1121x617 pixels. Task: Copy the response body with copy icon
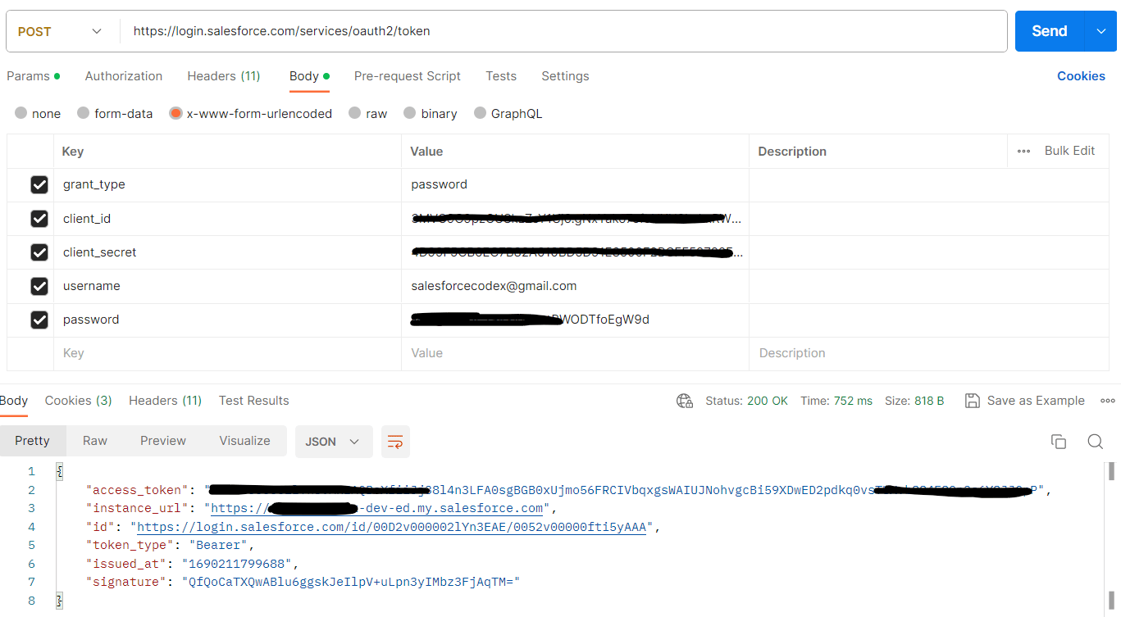click(1059, 442)
